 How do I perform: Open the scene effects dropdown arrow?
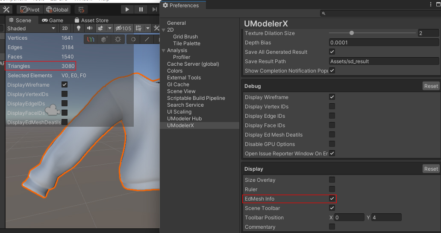pos(110,28)
